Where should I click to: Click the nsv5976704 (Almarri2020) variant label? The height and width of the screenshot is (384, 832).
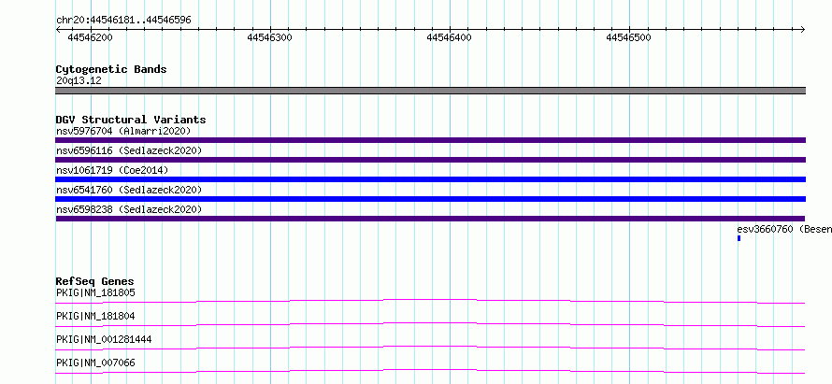pos(123,131)
